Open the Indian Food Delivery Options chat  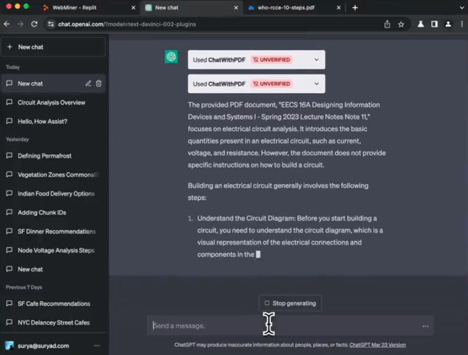[x=56, y=194]
